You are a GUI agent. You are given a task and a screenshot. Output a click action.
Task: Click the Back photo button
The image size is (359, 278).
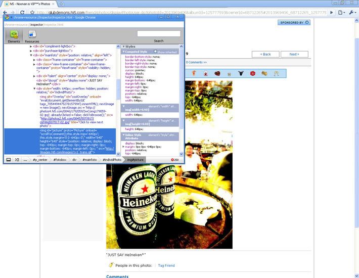click(x=265, y=54)
